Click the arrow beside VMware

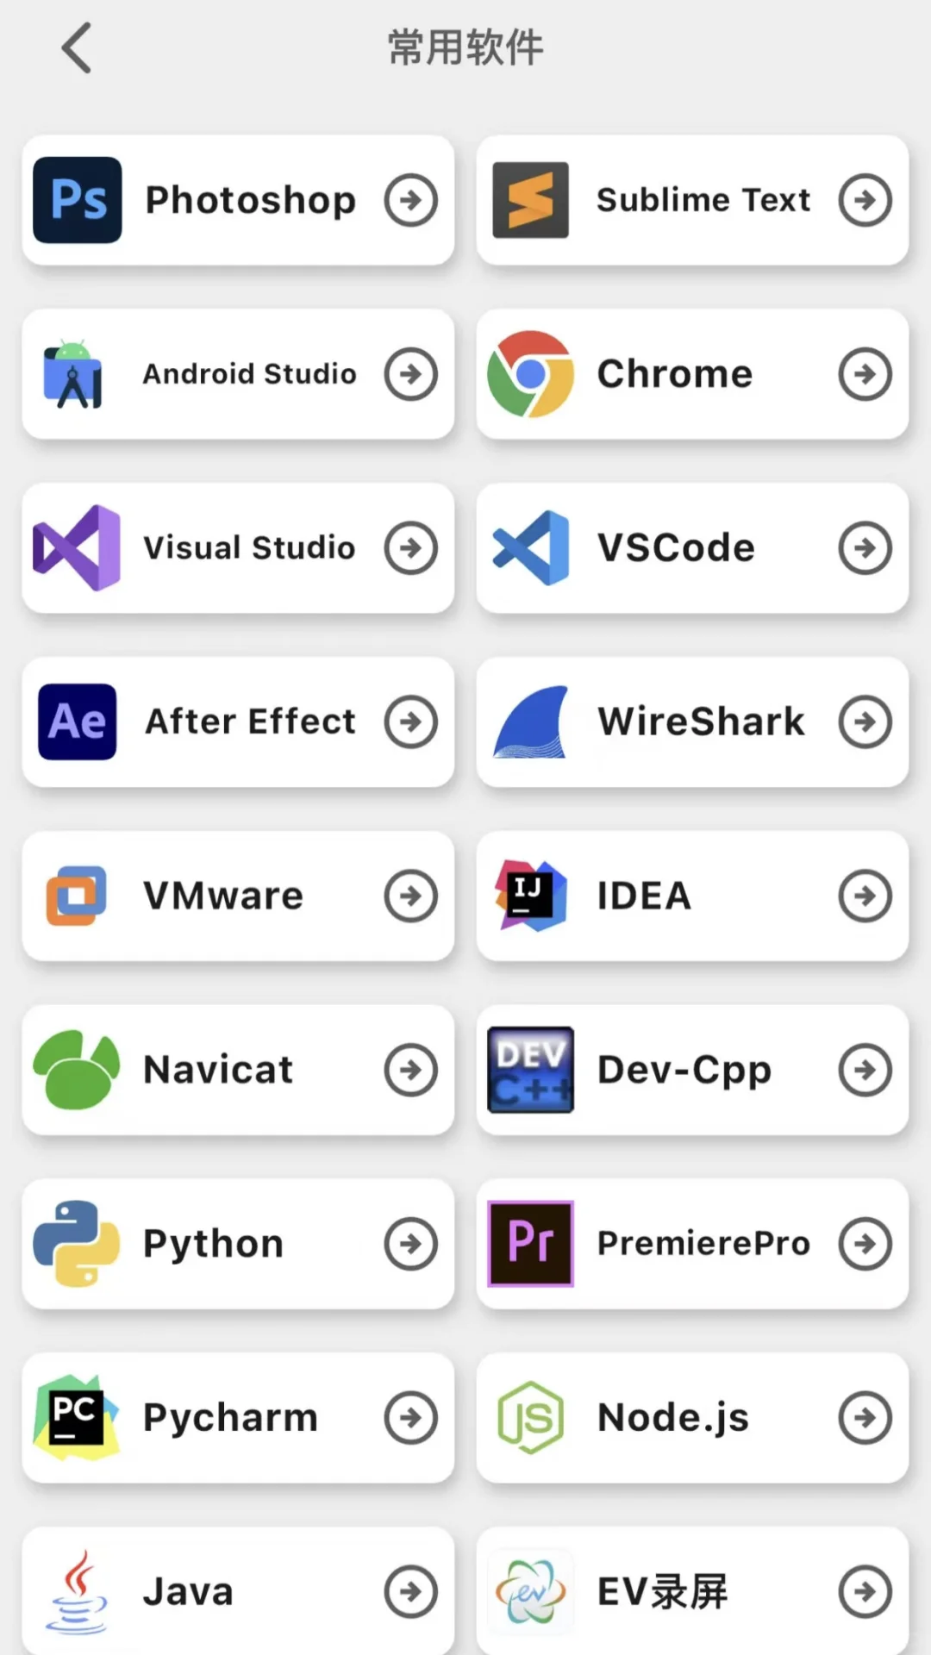tap(411, 896)
